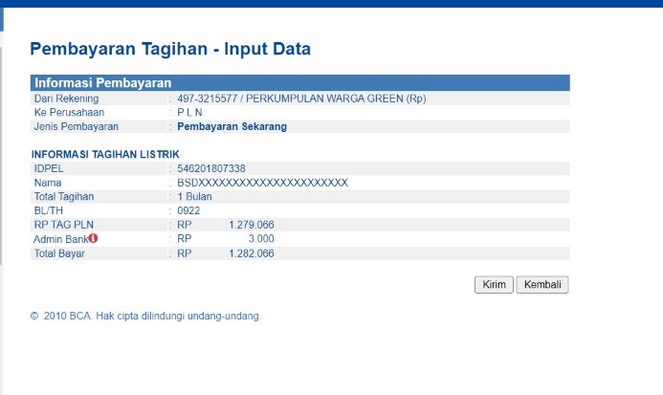Click the 2010 BCA copyright footer text
663x395 pixels.
click(145, 316)
